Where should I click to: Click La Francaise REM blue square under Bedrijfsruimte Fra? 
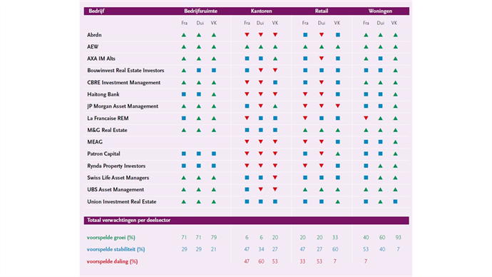point(184,118)
